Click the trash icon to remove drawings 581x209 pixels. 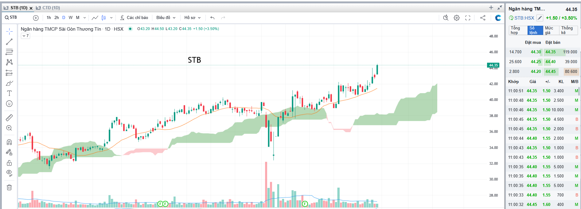point(9,187)
